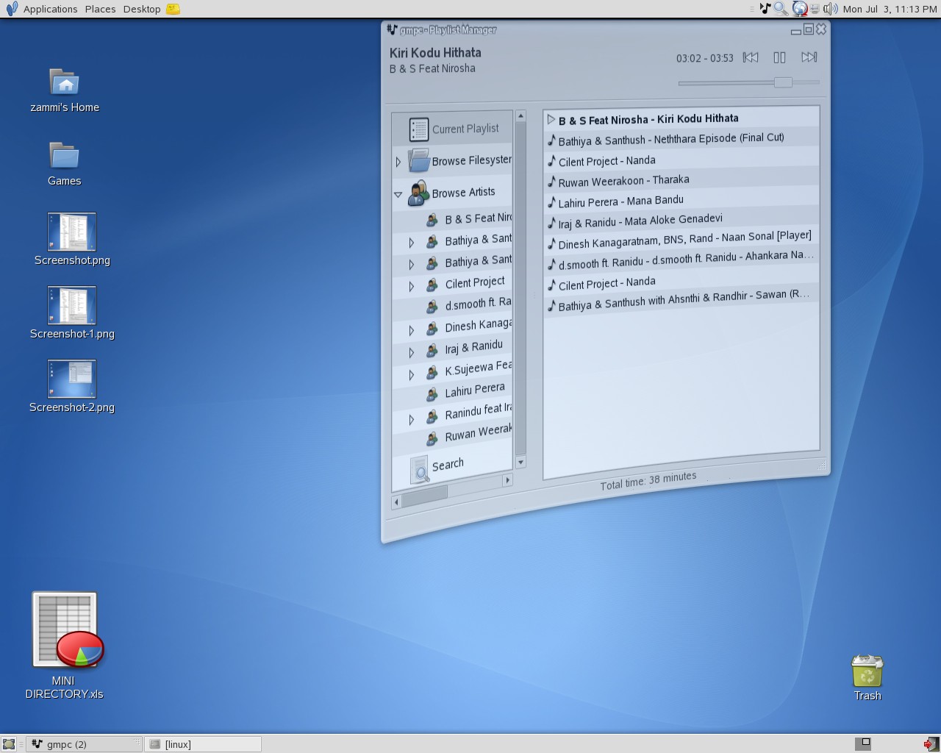The image size is (941, 753).
Task: Click the globe network tray icon
Action: pyautogui.click(x=799, y=9)
